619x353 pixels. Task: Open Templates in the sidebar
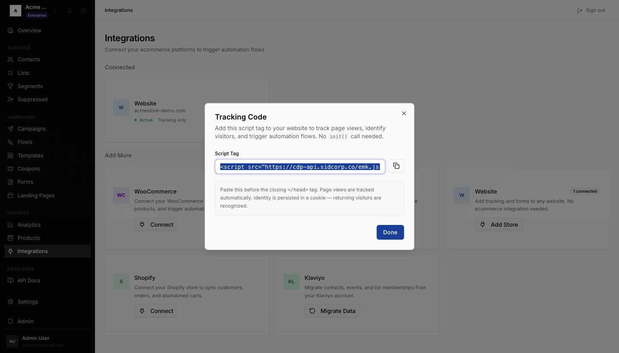coord(48,156)
